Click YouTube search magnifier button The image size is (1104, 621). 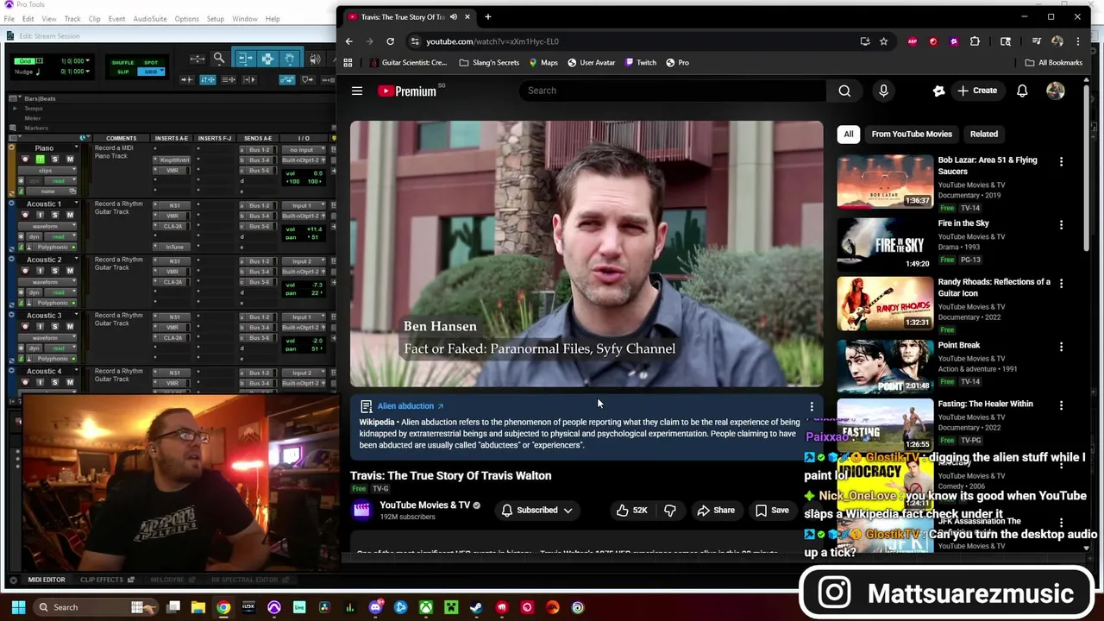(844, 91)
